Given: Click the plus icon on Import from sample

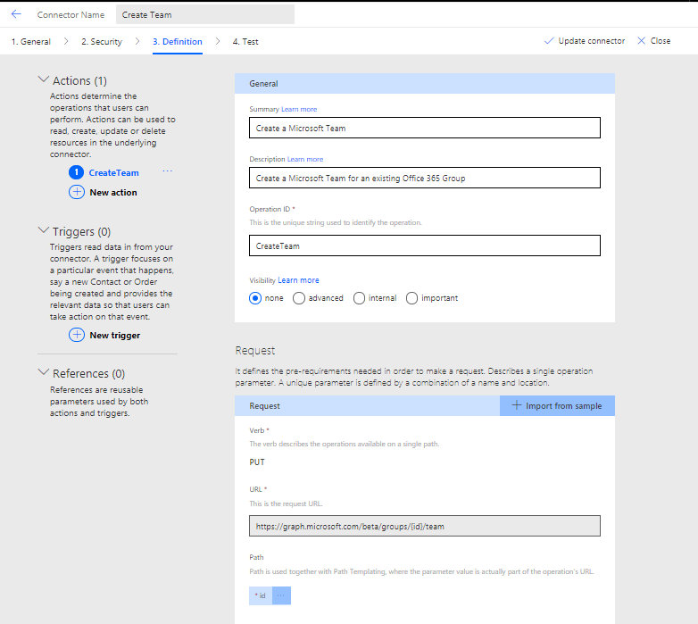Looking at the screenshot, I should [517, 405].
